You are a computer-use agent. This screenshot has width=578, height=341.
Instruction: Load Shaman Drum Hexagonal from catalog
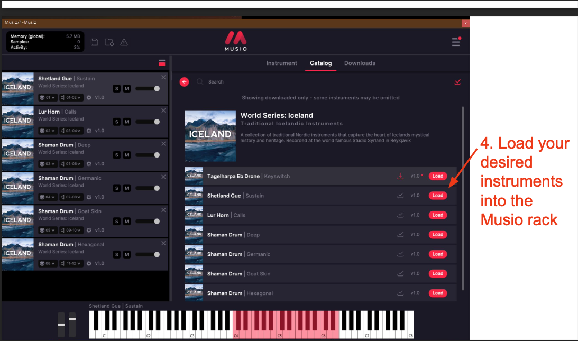[x=438, y=293]
